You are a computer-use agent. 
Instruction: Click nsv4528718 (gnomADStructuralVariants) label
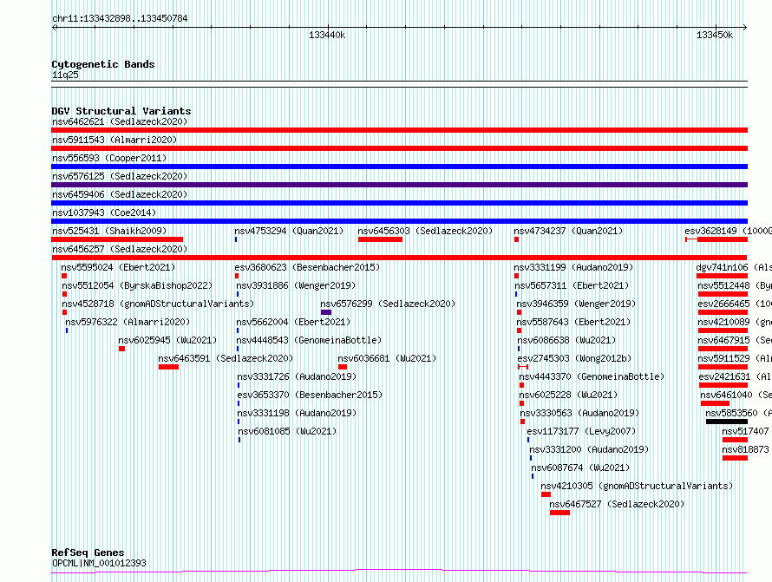click(x=158, y=304)
